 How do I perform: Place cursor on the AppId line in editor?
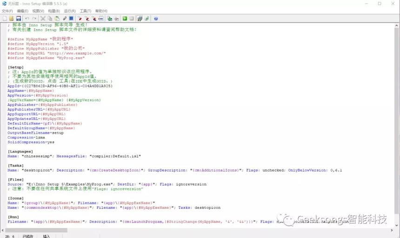60,86
